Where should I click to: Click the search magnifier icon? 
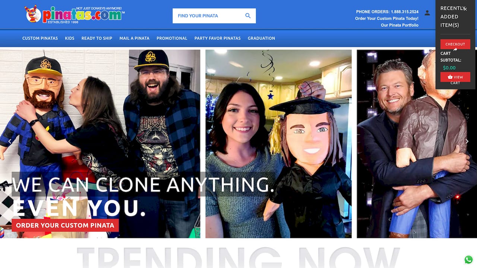pos(248,16)
